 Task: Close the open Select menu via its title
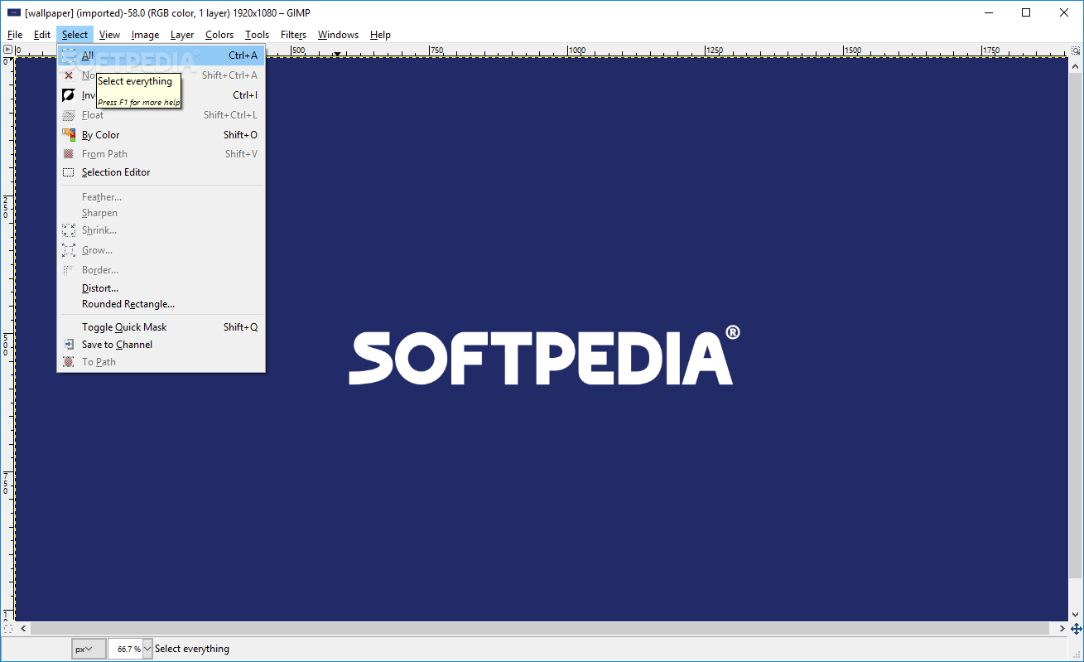point(75,35)
